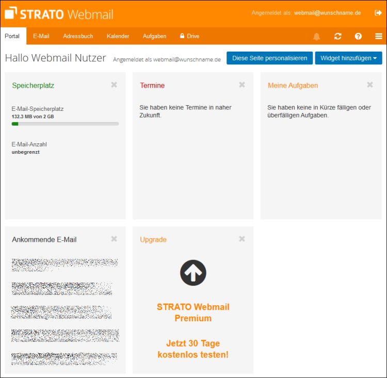Open the Meine Aufgaben widget title
The height and width of the screenshot is (378, 387).
click(x=293, y=86)
